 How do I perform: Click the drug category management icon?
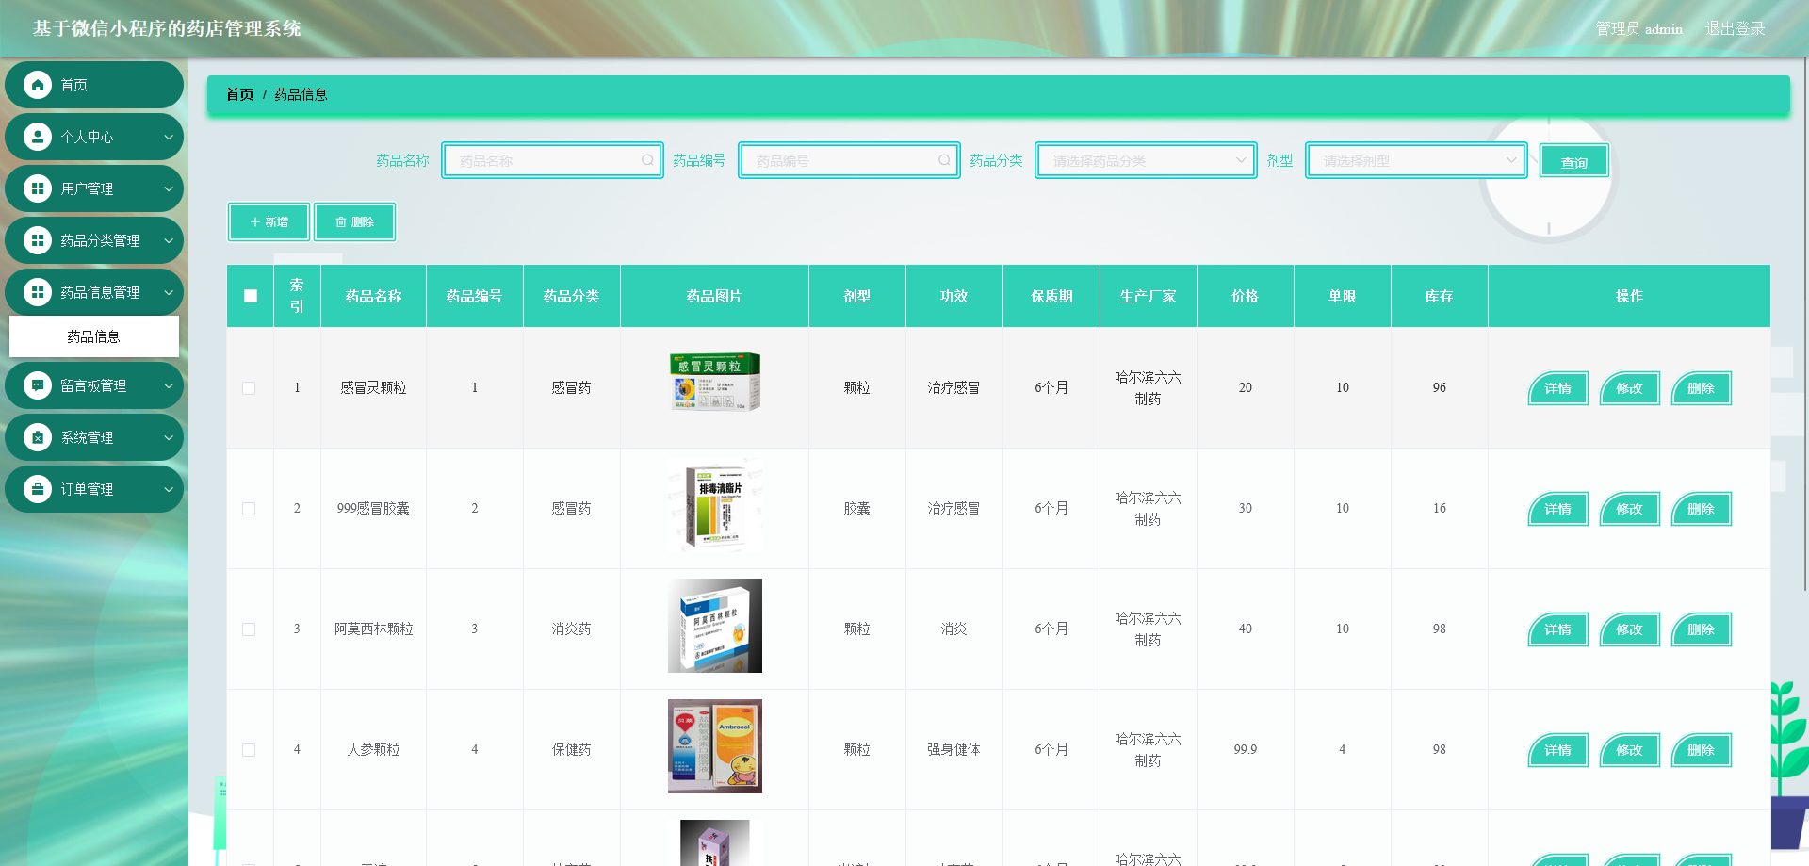(38, 240)
